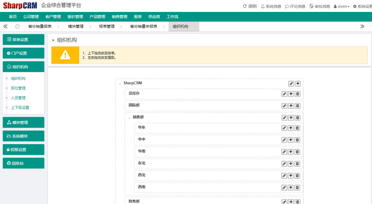Click the edit pencil icon for SharpCRM root
This screenshot has height=204, width=372.
coord(291,84)
